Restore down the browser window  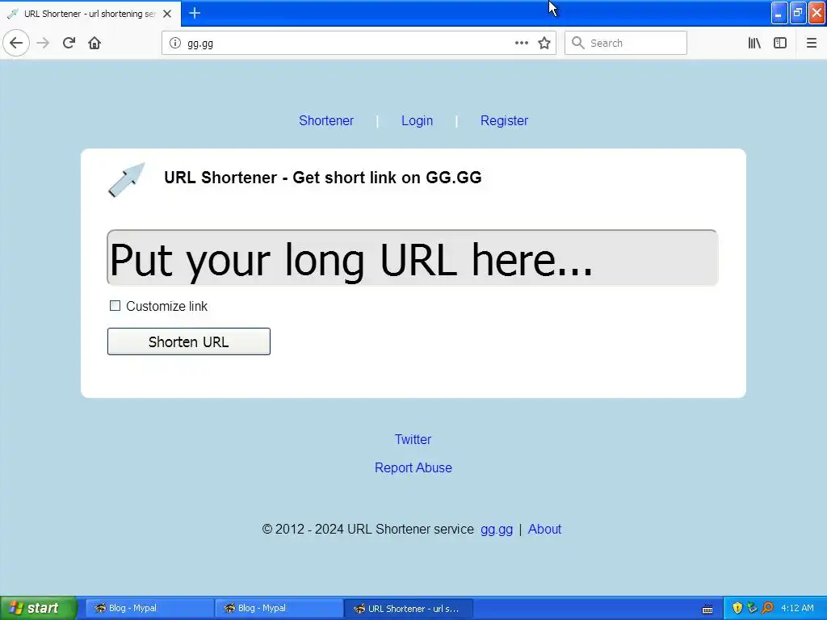click(798, 13)
